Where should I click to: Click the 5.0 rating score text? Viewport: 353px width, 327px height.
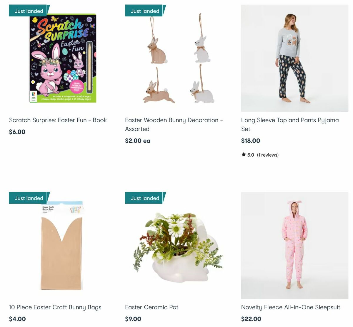[x=250, y=155]
